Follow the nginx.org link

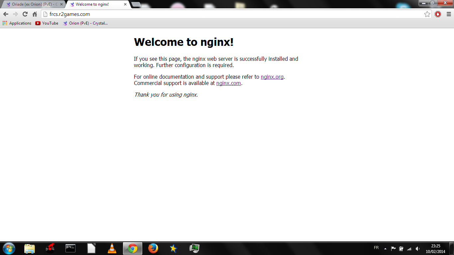pos(272,77)
